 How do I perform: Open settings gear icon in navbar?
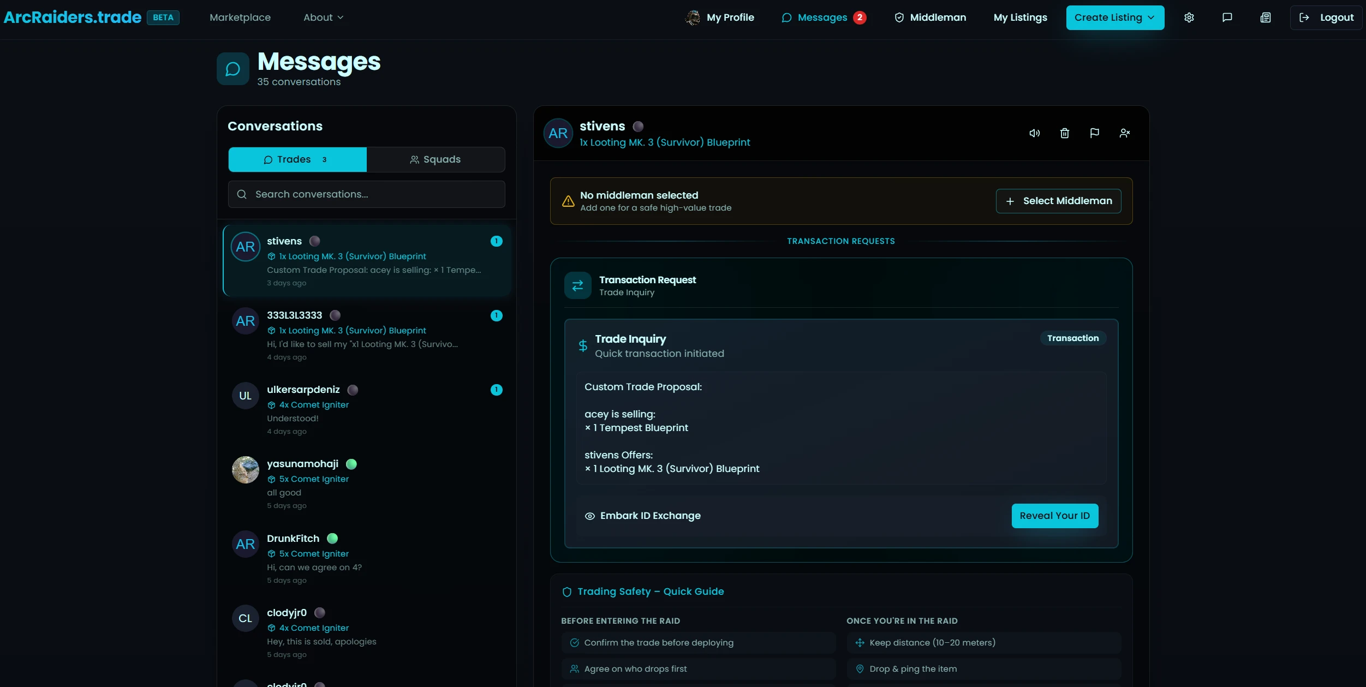point(1189,17)
